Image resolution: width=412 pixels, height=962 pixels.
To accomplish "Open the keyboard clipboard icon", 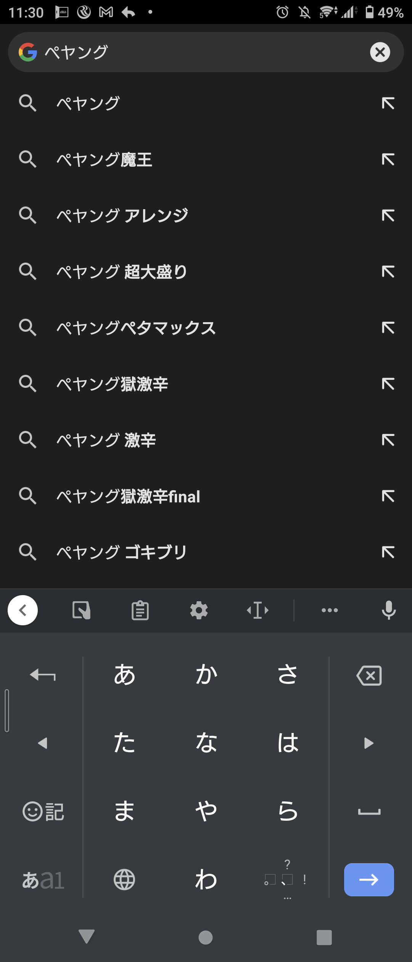I will pos(140,610).
